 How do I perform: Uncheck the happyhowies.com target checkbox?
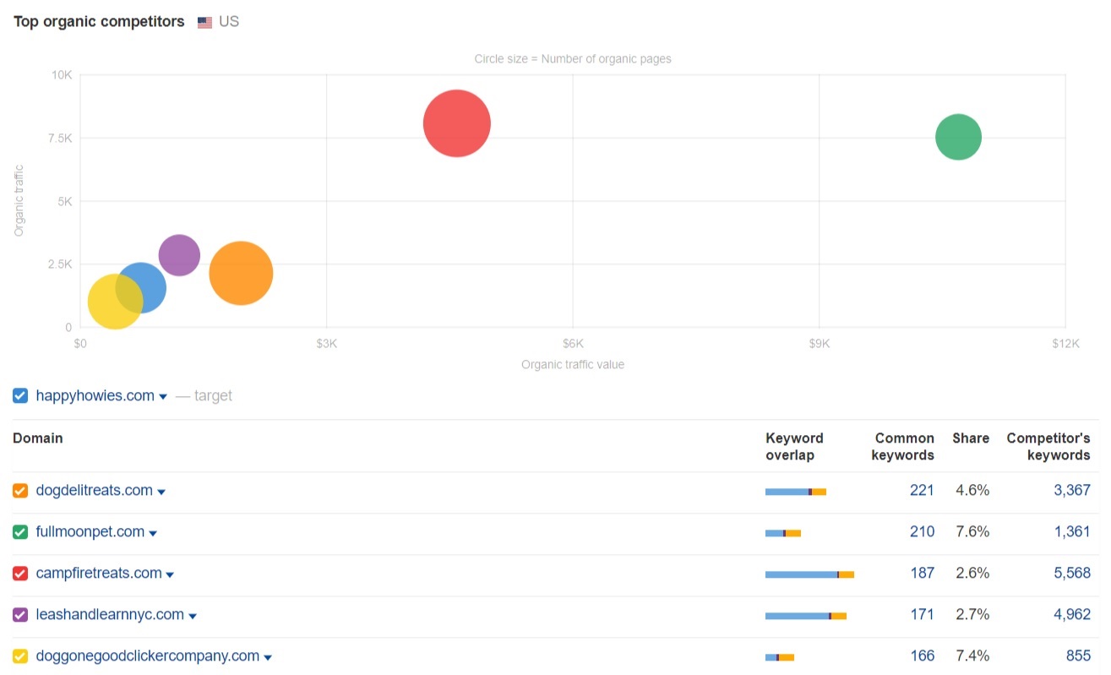click(20, 395)
